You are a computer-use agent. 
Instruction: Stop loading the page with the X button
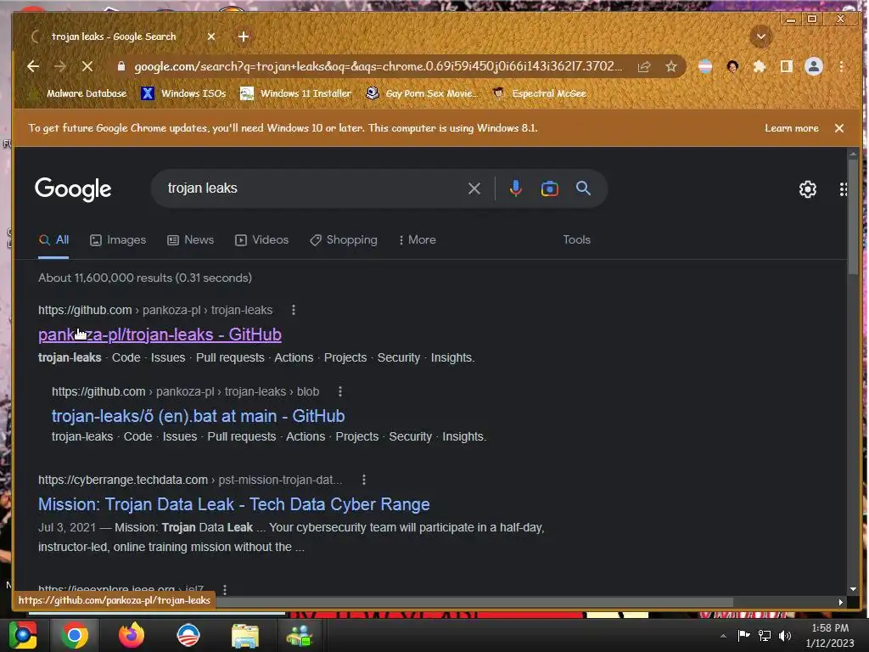tap(87, 66)
